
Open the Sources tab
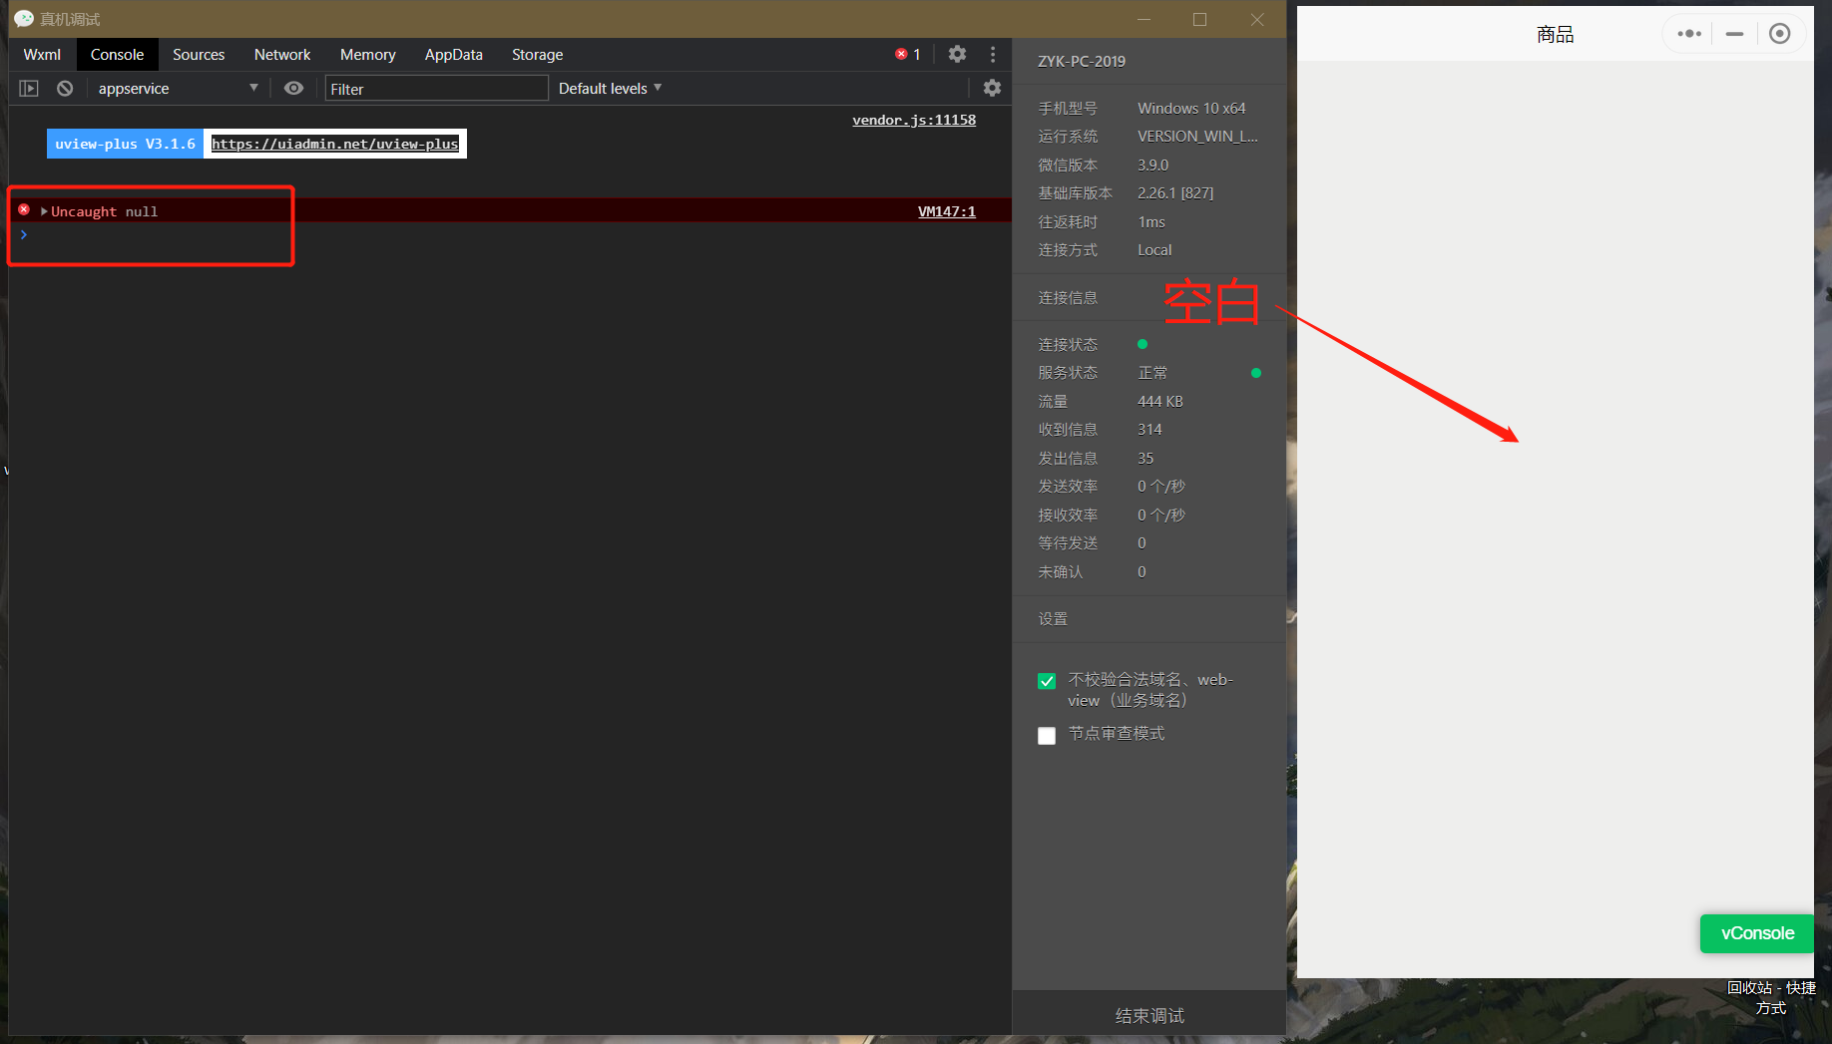pyautogui.click(x=199, y=55)
